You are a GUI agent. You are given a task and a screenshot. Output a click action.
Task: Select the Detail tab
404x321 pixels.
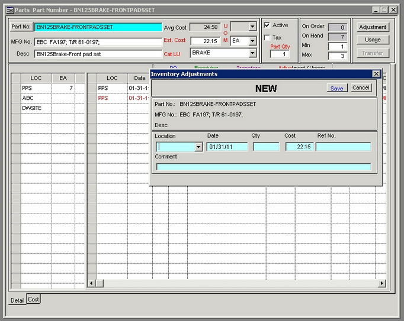click(17, 300)
